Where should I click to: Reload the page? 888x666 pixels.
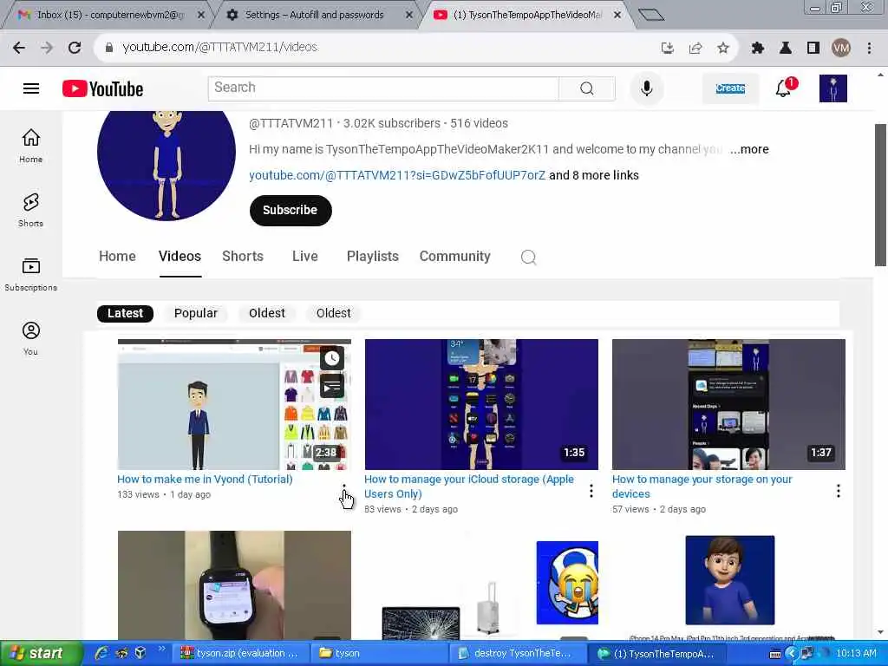coord(75,48)
